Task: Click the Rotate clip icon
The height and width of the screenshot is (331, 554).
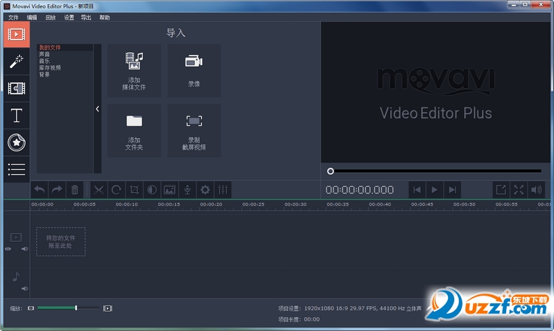Action: [116, 190]
